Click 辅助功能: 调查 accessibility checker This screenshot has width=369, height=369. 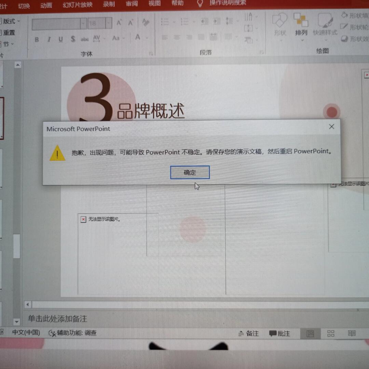point(73,333)
